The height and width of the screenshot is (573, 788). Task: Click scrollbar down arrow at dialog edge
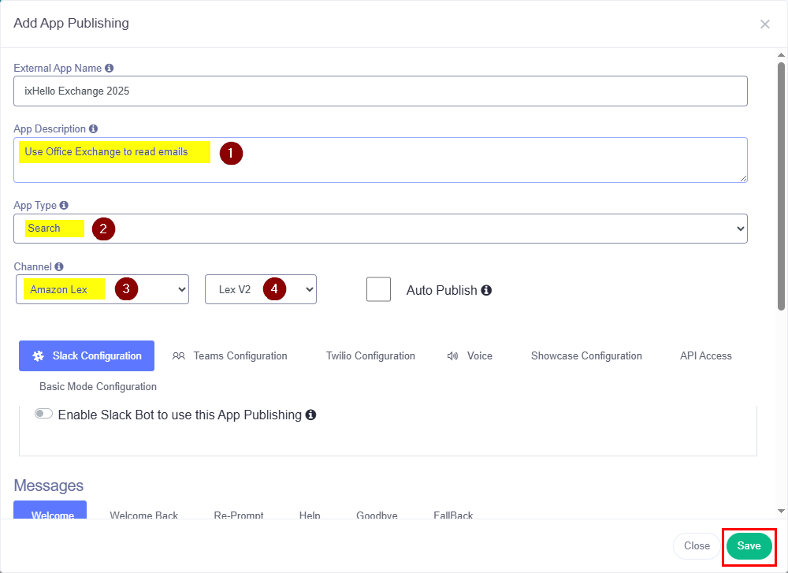[x=781, y=512]
